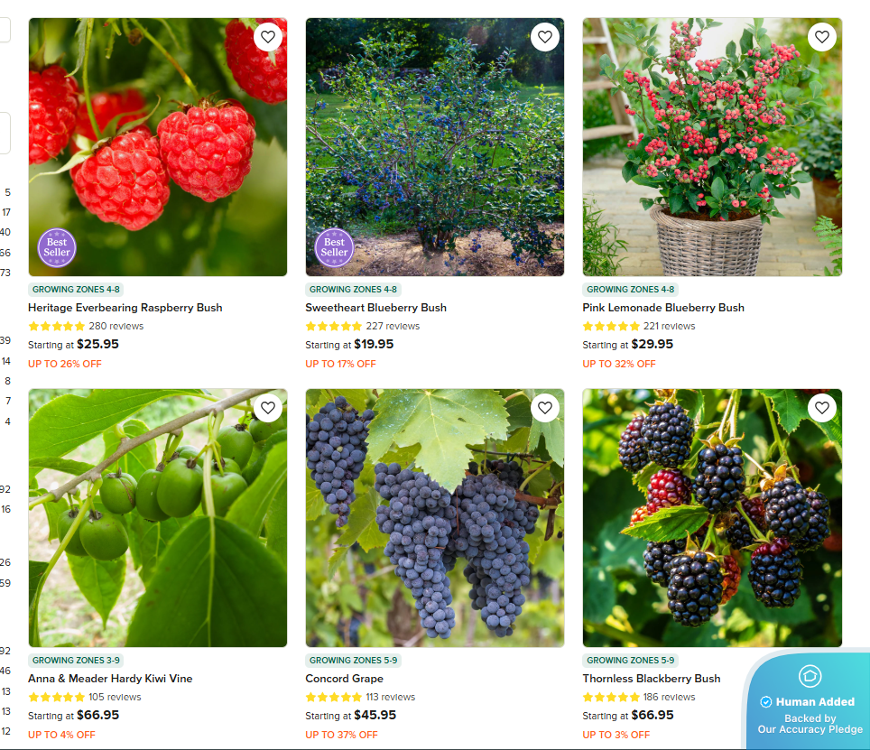The height and width of the screenshot is (750, 870).
Task: Click Growing Zones 3-9 tag on Kiwi Vine
Action: (76, 660)
